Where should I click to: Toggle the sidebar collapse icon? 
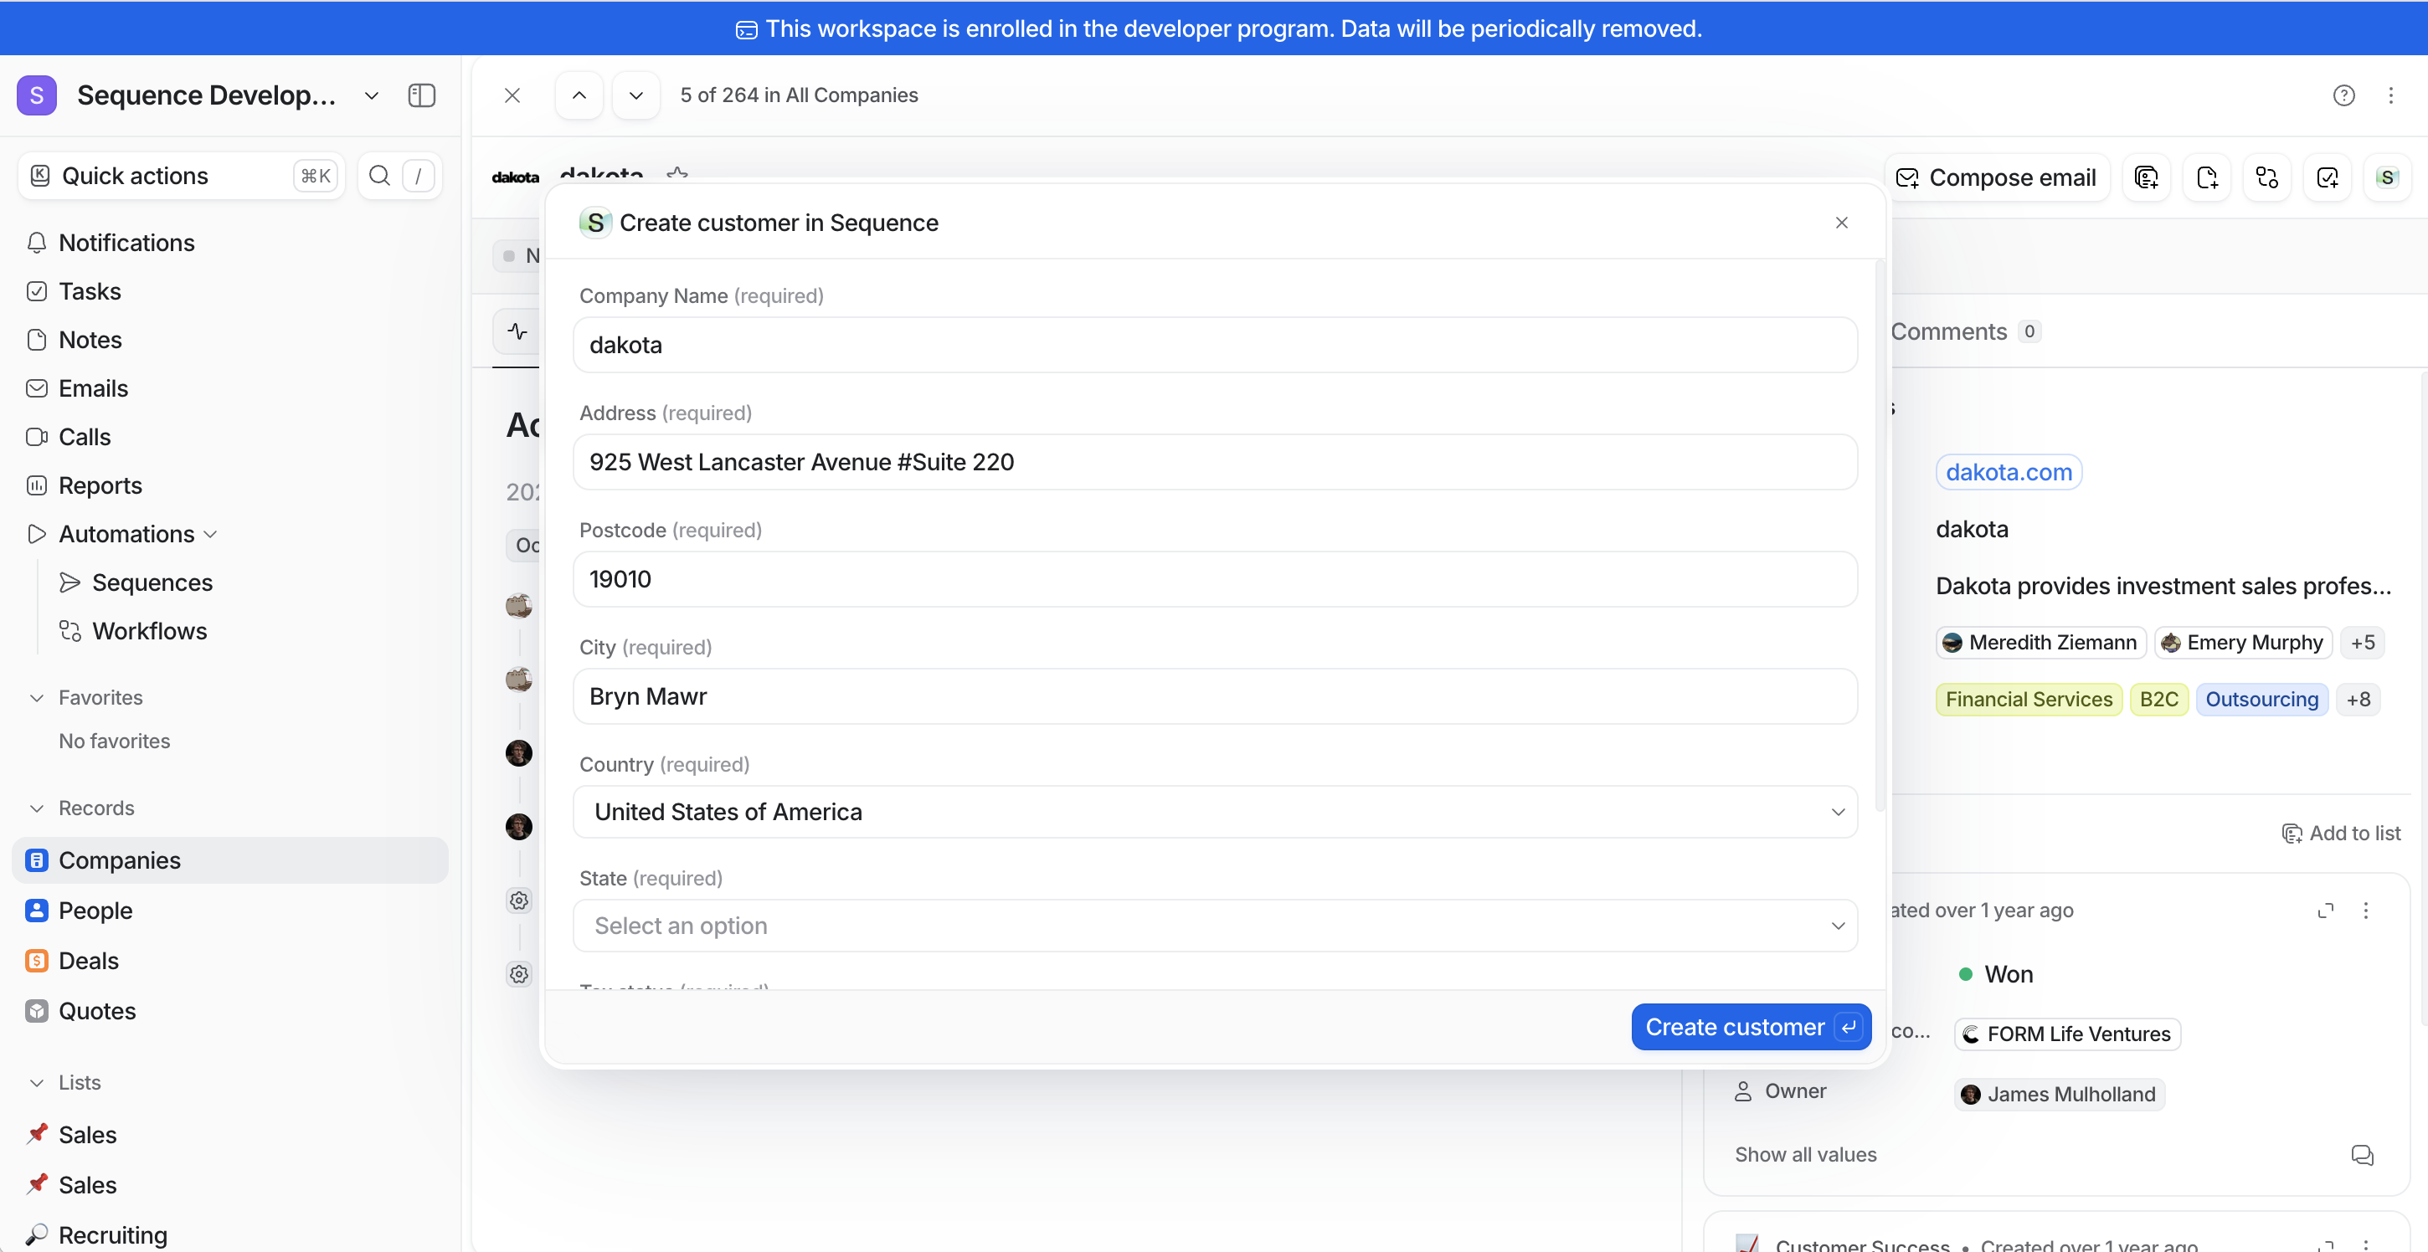click(x=421, y=95)
